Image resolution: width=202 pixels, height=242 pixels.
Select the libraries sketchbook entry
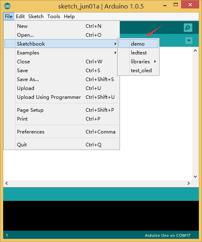pyautogui.click(x=139, y=62)
